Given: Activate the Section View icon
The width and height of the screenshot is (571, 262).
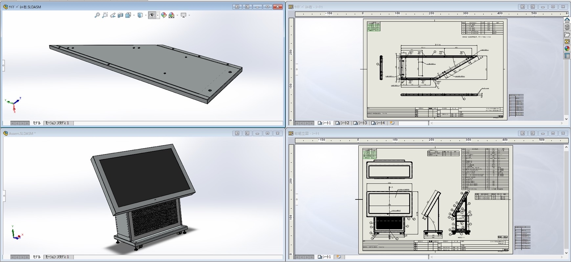Looking at the screenshot, I should point(120,15).
